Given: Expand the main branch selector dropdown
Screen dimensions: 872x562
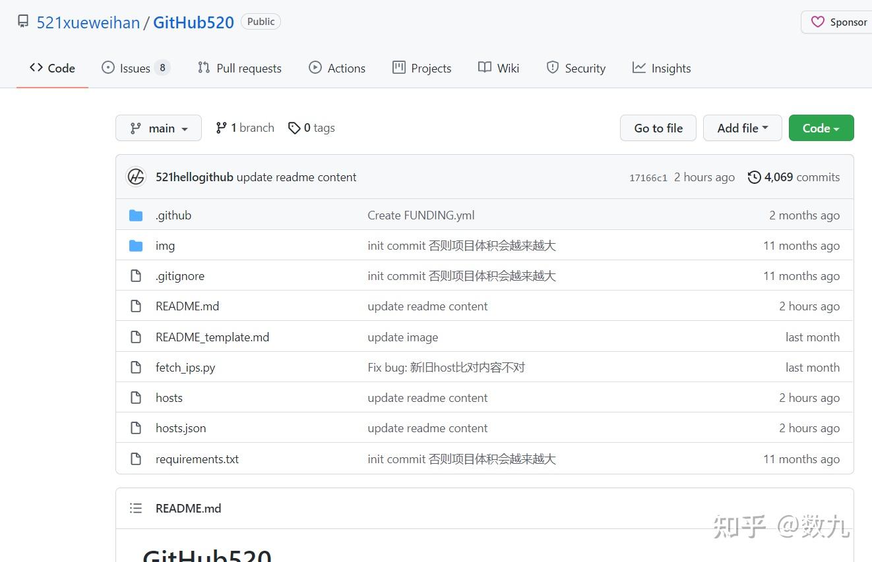Looking at the screenshot, I should pos(158,128).
